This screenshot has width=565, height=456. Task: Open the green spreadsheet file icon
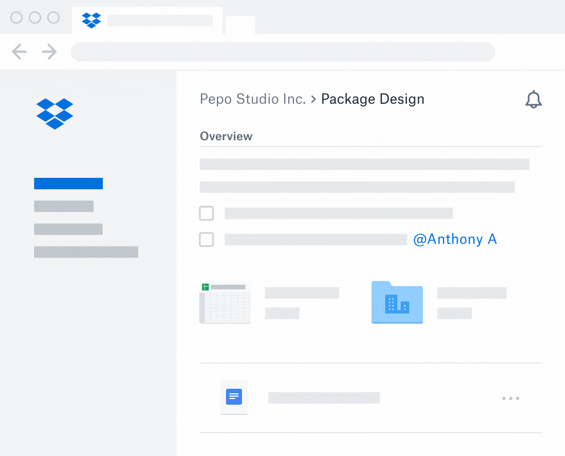[x=225, y=303]
